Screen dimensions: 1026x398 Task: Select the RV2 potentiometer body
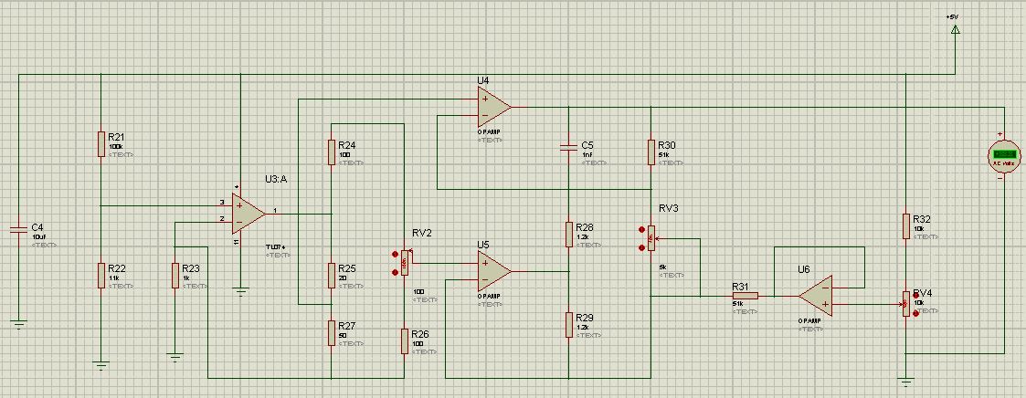(x=405, y=263)
